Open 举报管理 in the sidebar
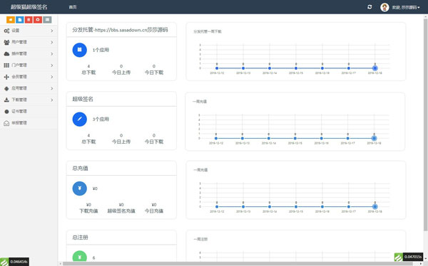 click(29, 123)
